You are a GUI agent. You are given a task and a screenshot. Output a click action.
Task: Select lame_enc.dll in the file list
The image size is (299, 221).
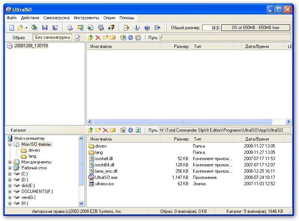(x=106, y=171)
